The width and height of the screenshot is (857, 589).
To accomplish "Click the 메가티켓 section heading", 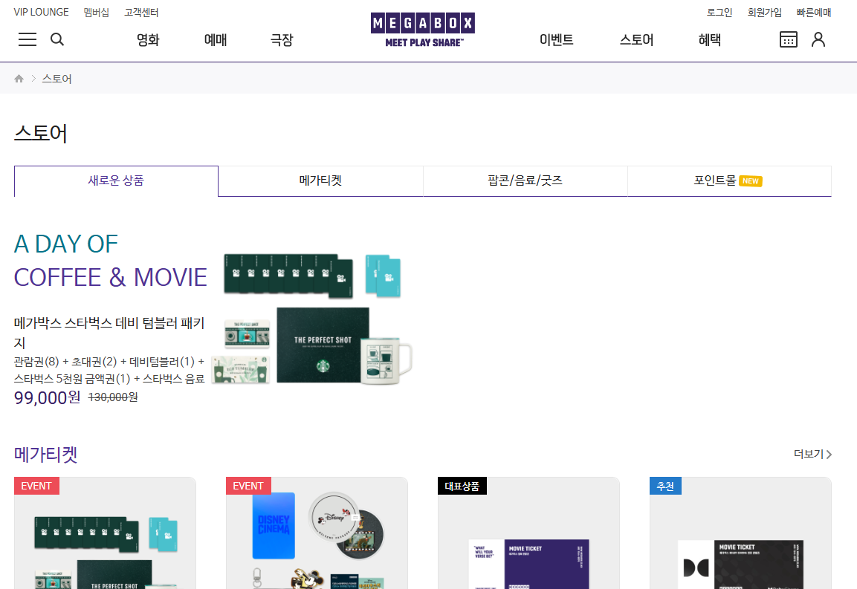I will (x=46, y=455).
